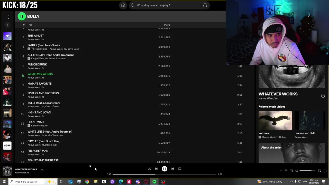Image resolution: width=329 pixels, height=185 pixels.
Task: Open the Windows Start menu
Action: [x=4, y=182]
